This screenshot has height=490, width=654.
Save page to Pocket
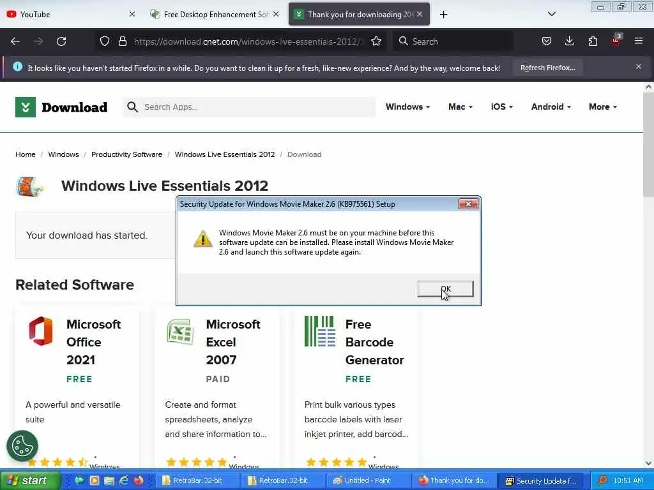point(547,41)
